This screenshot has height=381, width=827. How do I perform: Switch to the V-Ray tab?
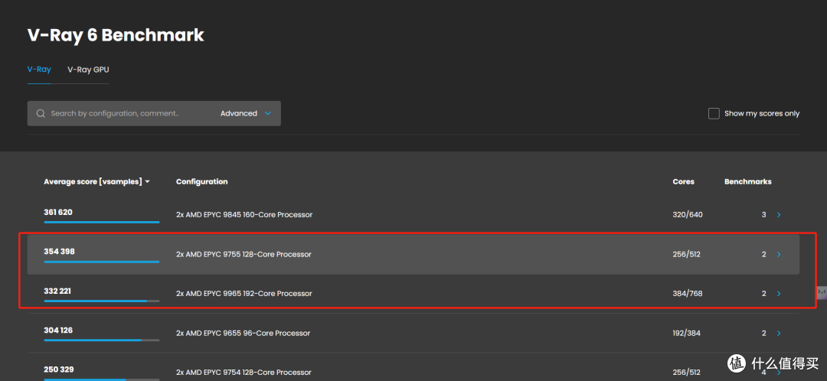point(39,70)
